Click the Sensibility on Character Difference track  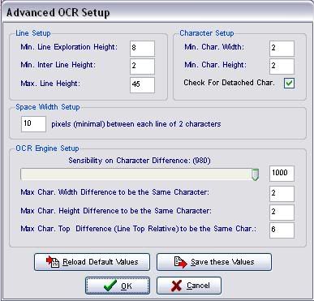coord(140,174)
